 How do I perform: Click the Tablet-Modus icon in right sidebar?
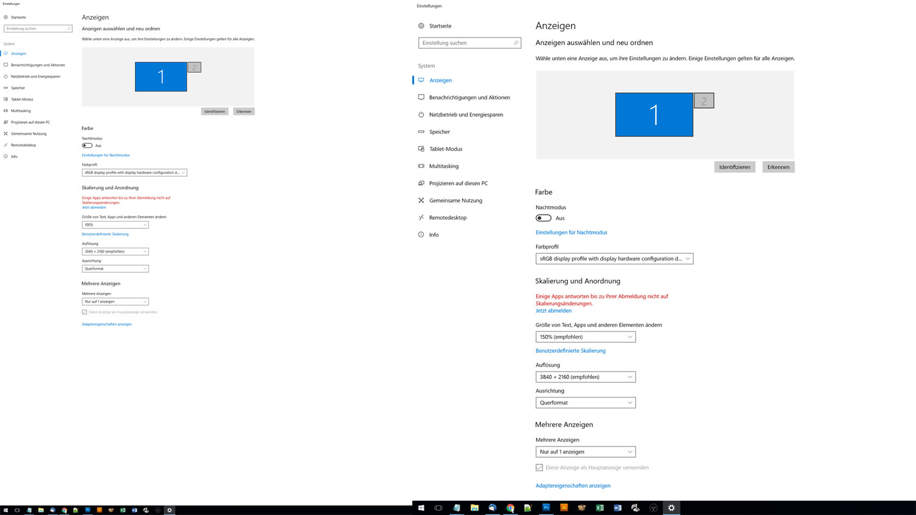421,148
